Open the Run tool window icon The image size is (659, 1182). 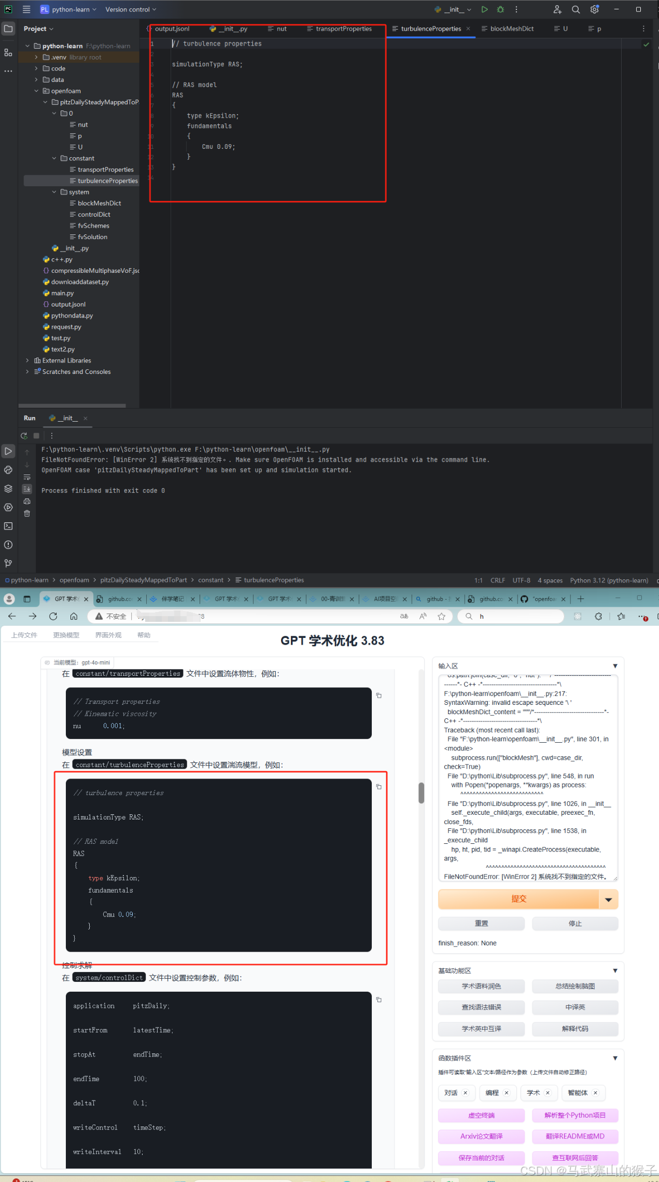point(8,451)
